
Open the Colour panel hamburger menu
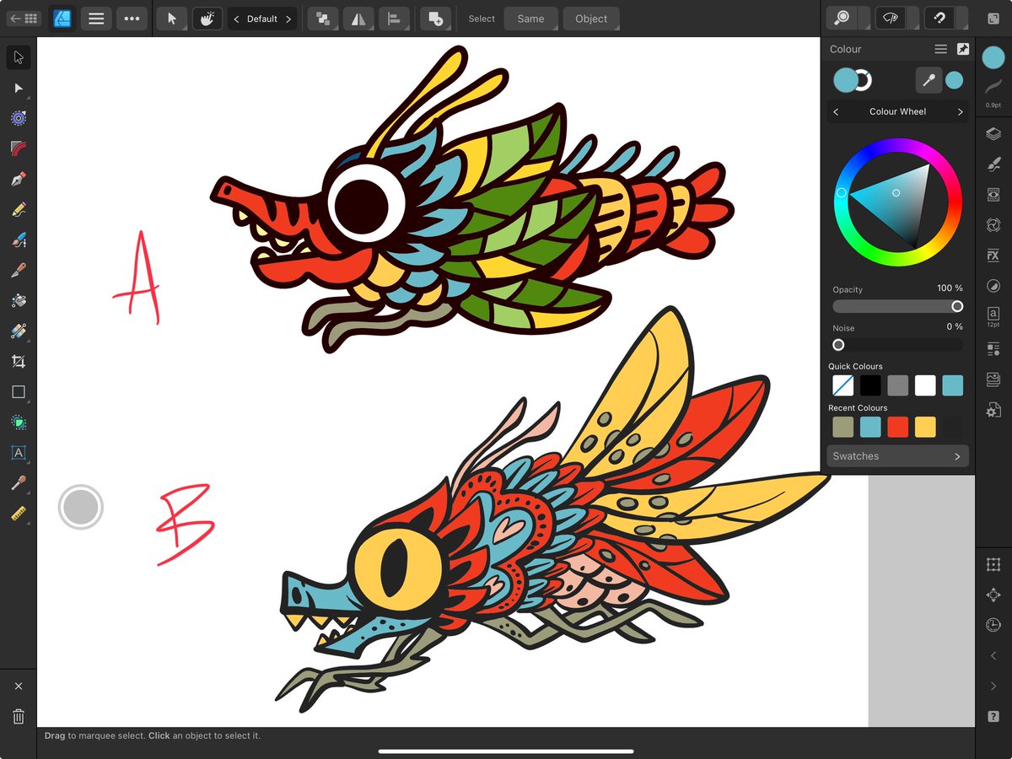941,49
